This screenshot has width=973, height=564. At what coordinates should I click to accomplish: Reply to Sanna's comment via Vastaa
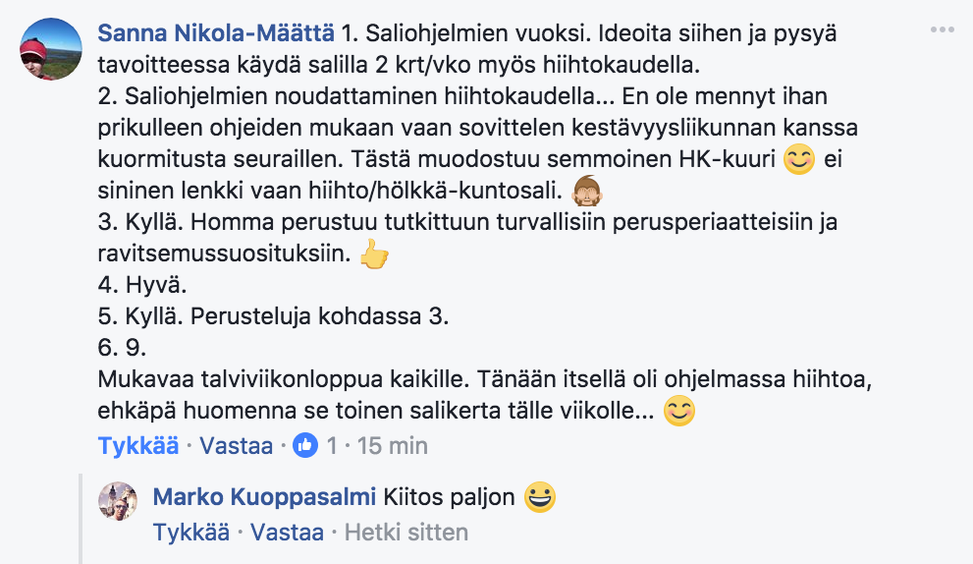(x=236, y=445)
